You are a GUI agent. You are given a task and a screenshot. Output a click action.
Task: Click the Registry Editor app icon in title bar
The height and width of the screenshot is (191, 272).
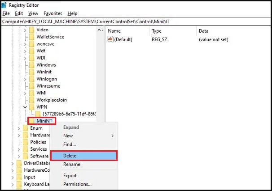coord(4,4)
